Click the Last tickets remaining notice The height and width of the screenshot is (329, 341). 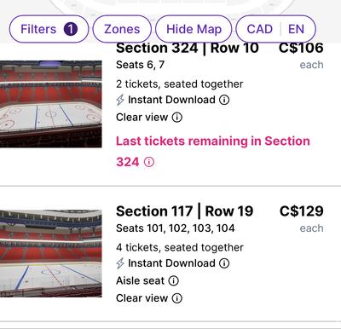213,152
